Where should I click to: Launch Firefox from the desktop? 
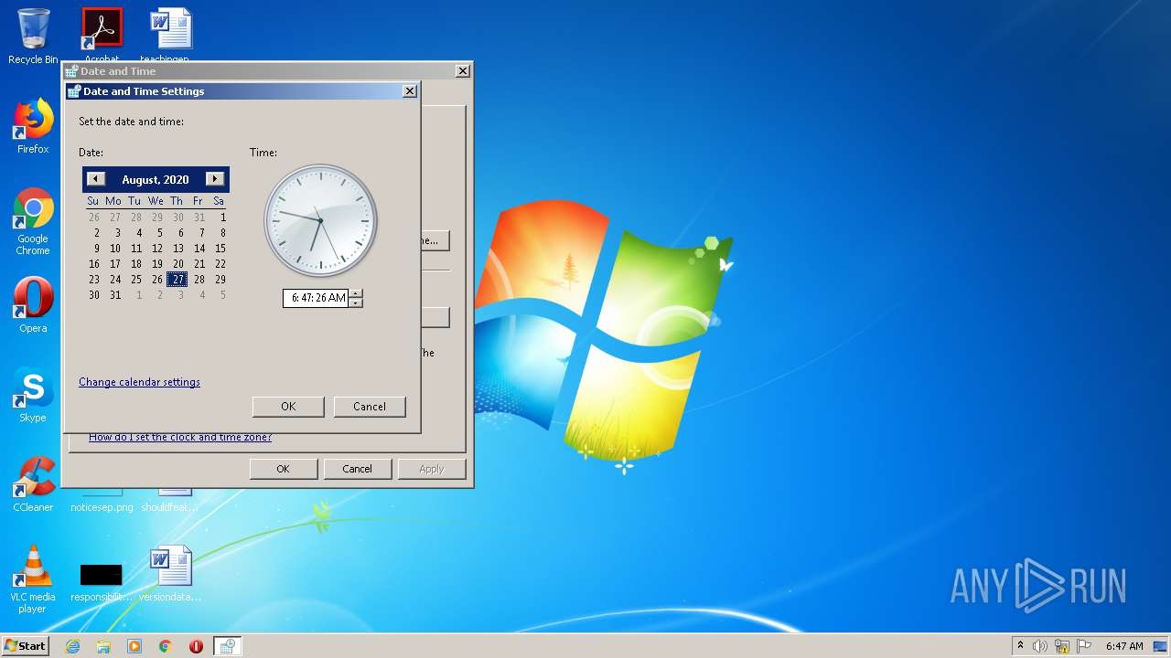click(x=33, y=127)
